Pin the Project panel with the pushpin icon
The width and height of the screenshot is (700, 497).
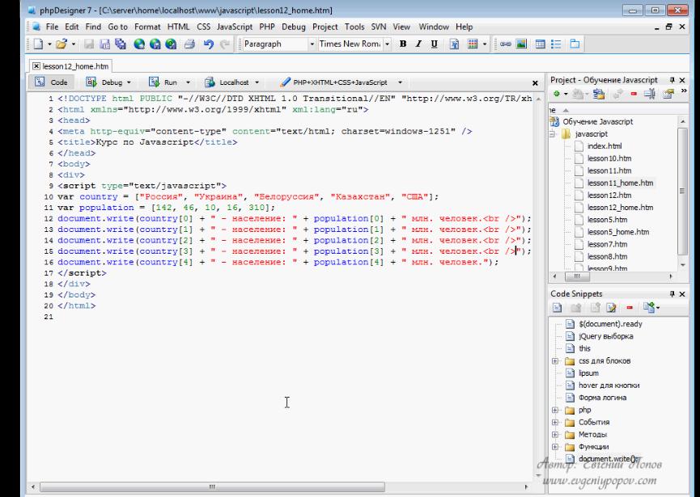point(672,80)
